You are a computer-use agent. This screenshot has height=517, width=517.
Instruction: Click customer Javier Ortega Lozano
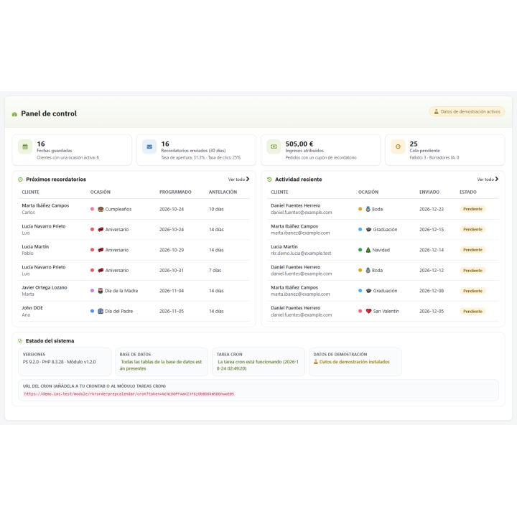[45, 287]
